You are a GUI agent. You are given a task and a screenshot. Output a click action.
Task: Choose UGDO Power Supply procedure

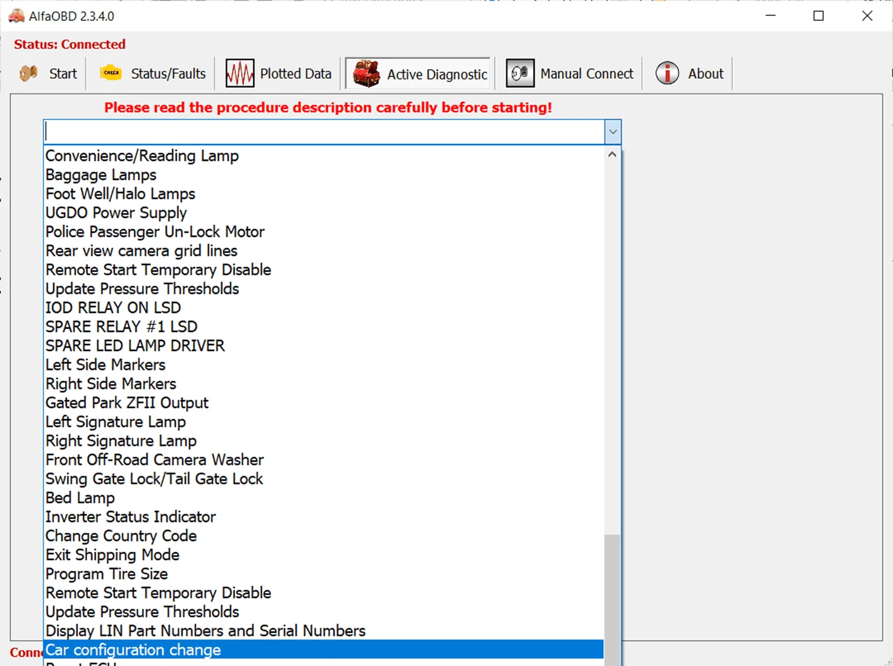323,213
